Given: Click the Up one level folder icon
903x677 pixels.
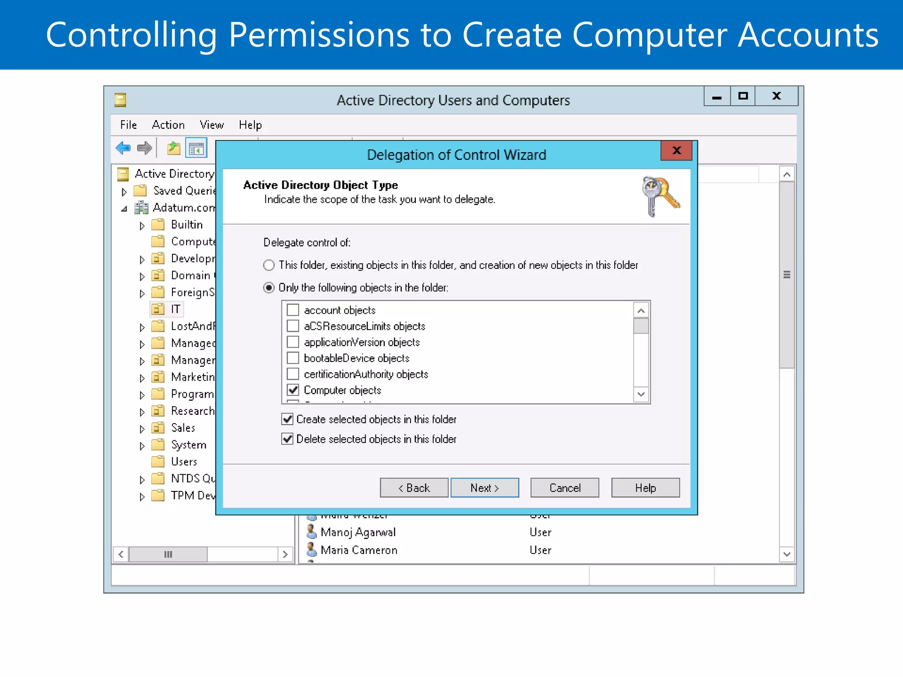Looking at the screenshot, I should (x=174, y=148).
